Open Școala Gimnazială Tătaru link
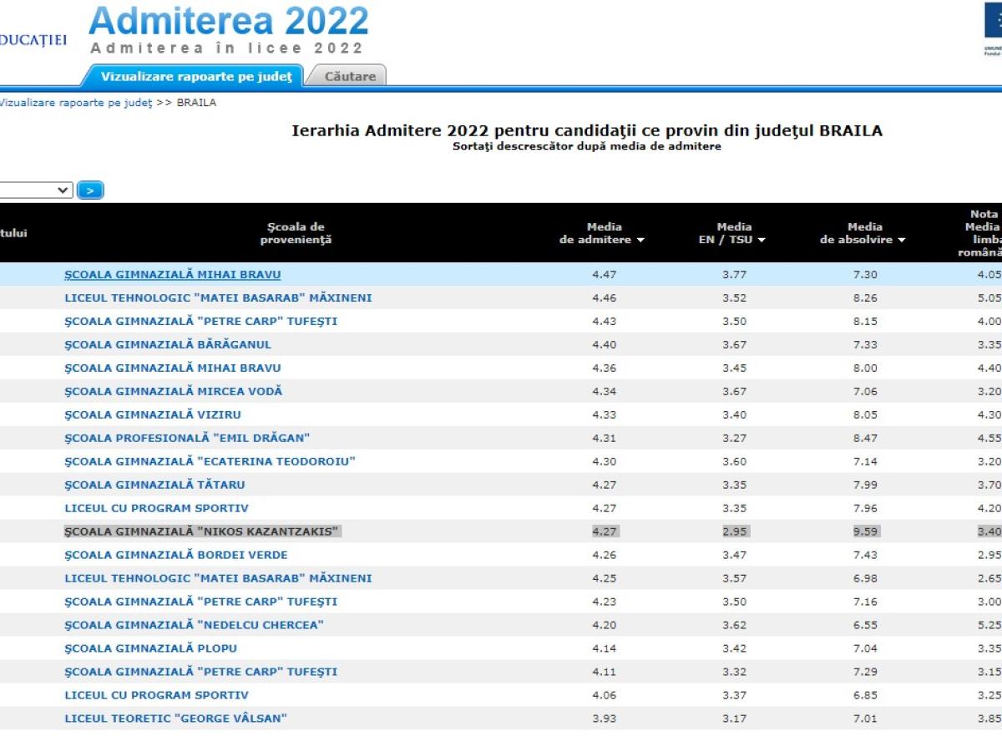Viewport: 1002px width, 752px height. tap(155, 485)
